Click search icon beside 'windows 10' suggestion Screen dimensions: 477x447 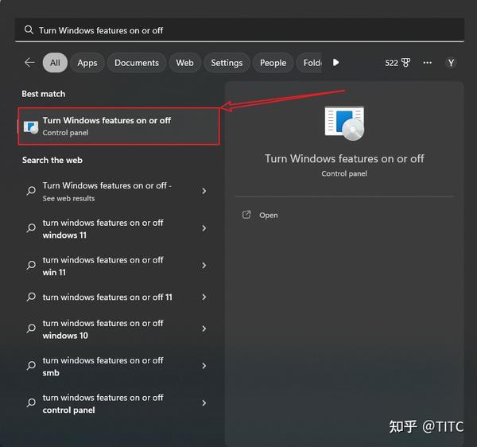[x=31, y=328]
